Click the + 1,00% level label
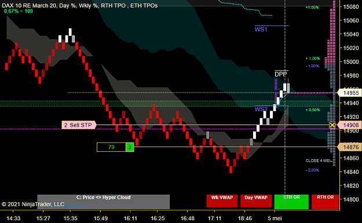 click(313, 59)
